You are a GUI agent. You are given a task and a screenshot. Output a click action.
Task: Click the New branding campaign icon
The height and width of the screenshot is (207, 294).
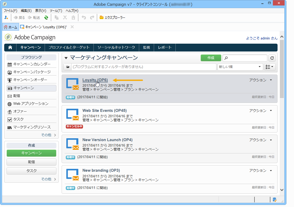click(73, 175)
